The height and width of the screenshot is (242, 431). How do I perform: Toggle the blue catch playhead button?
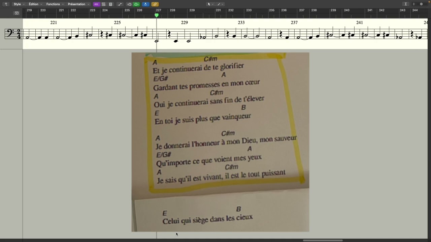[145, 4]
